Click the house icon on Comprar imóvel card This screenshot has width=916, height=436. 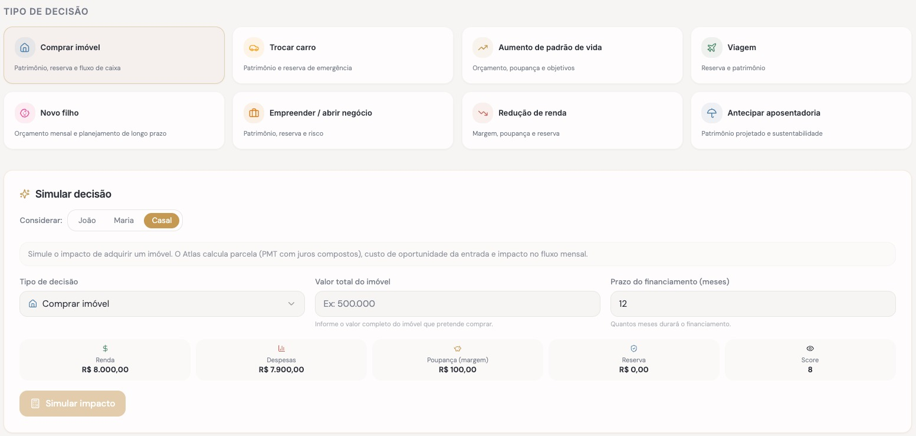pyautogui.click(x=25, y=48)
